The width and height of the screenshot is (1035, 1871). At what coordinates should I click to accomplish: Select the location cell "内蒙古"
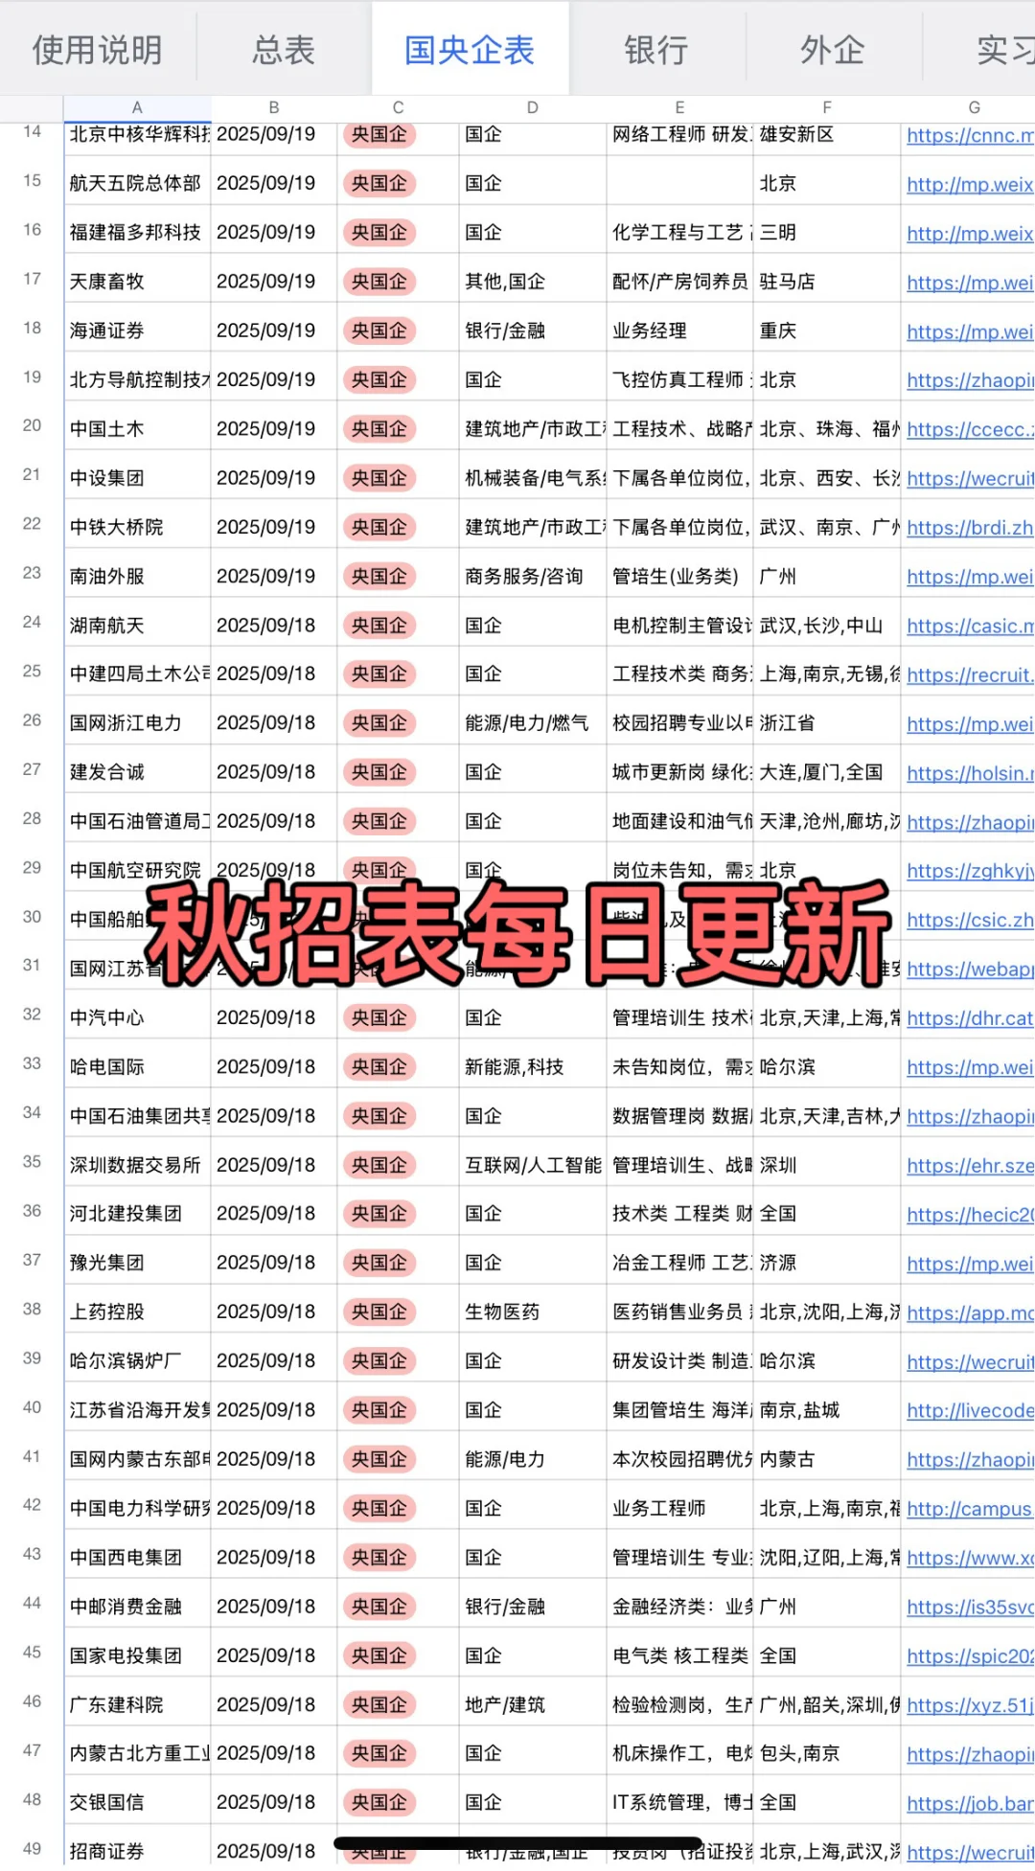tap(827, 1459)
